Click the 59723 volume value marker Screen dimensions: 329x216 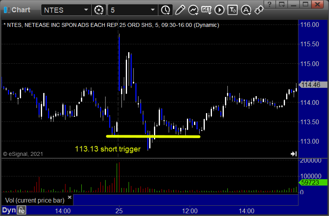(313, 182)
